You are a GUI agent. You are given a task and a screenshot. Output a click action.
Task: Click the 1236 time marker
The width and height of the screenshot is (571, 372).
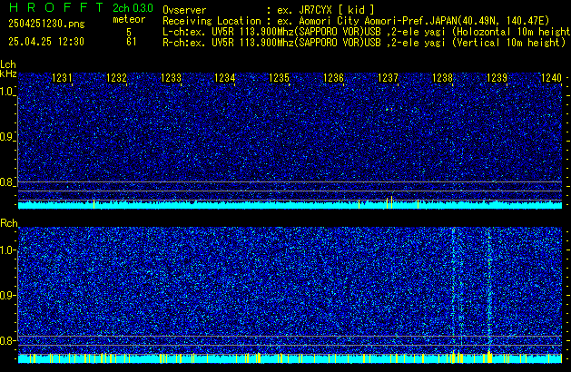click(333, 78)
